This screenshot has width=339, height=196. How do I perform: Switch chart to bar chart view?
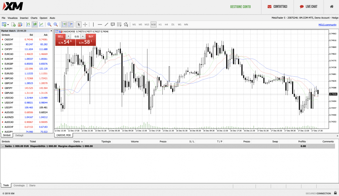pos(28,24)
